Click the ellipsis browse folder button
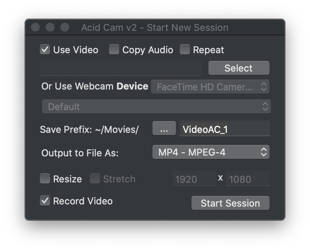The width and height of the screenshot is (310, 251). tap(164, 129)
